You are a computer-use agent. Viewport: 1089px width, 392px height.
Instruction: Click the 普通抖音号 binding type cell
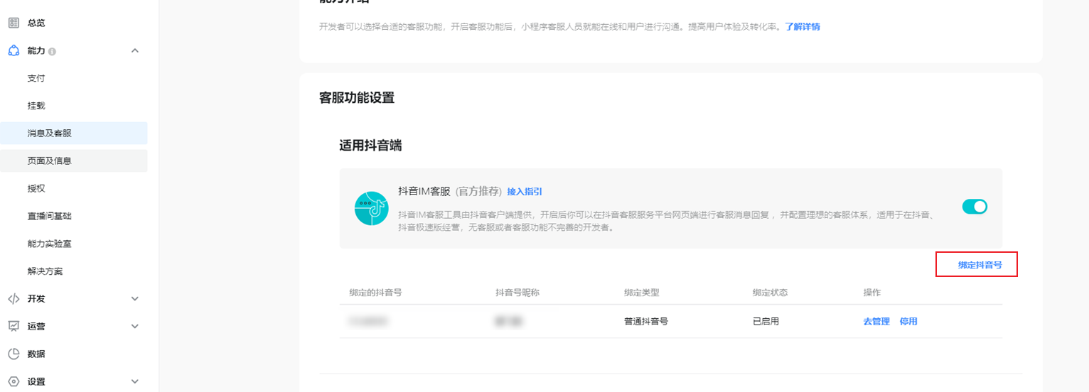click(x=646, y=321)
